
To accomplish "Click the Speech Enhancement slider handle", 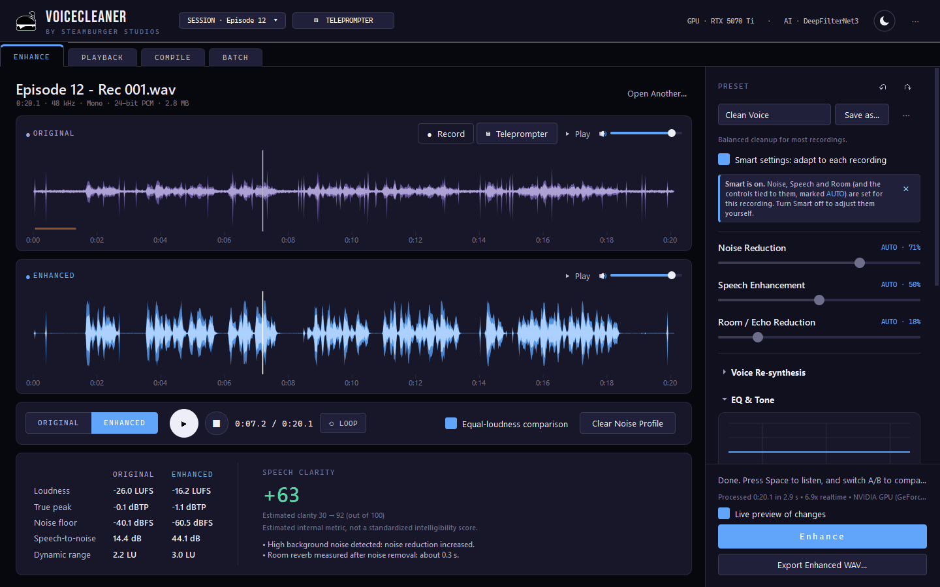I will (x=819, y=300).
